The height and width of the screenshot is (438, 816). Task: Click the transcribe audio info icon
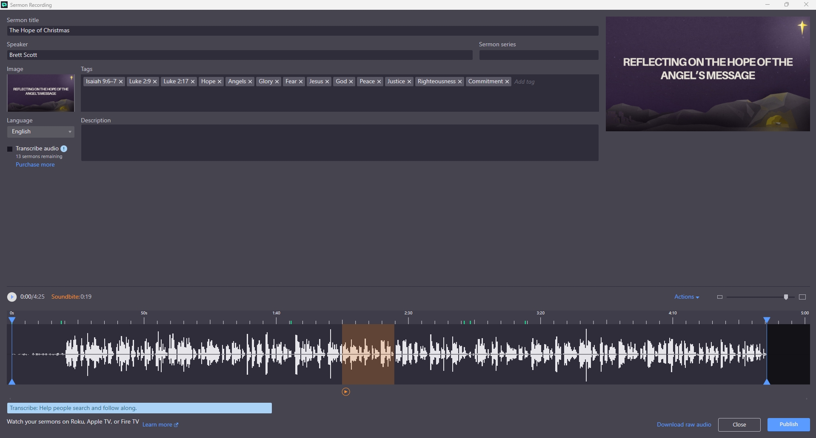(64, 149)
